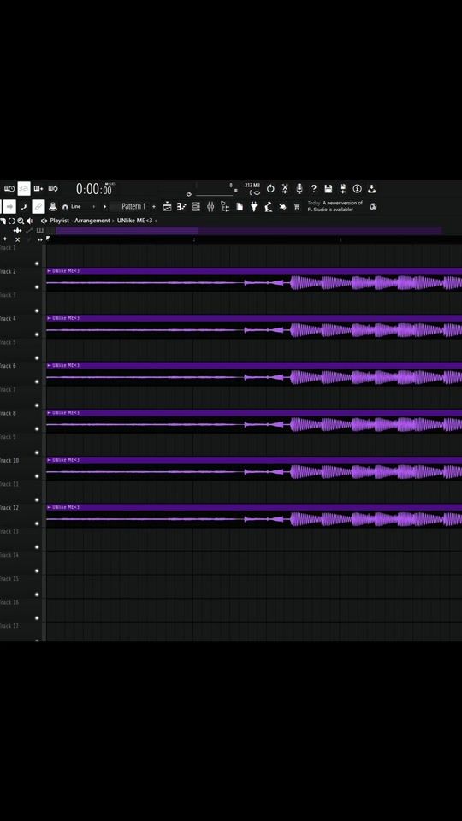Click the globe online news icon
Screen dimensions: 462x821
point(373,206)
